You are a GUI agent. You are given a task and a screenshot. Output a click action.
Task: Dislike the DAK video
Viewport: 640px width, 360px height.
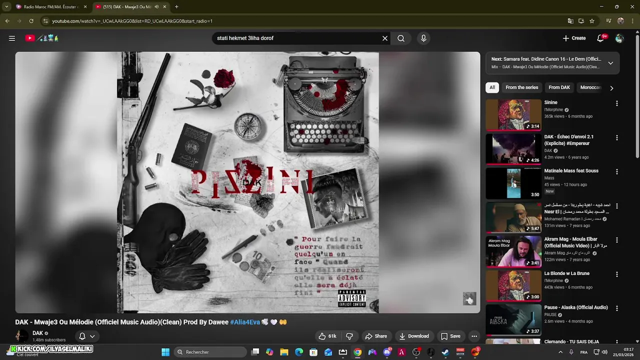pos(349,336)
